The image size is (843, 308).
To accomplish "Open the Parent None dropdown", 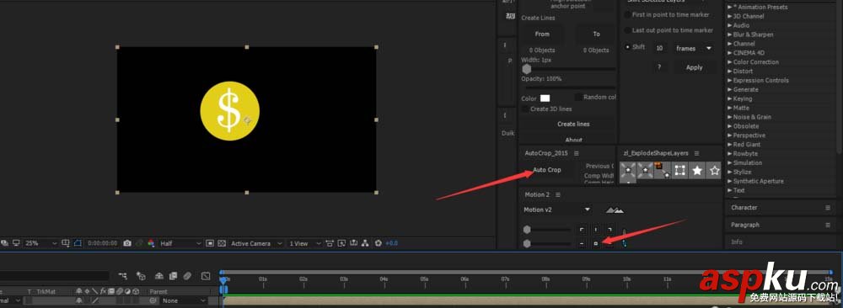I will 185,300.
